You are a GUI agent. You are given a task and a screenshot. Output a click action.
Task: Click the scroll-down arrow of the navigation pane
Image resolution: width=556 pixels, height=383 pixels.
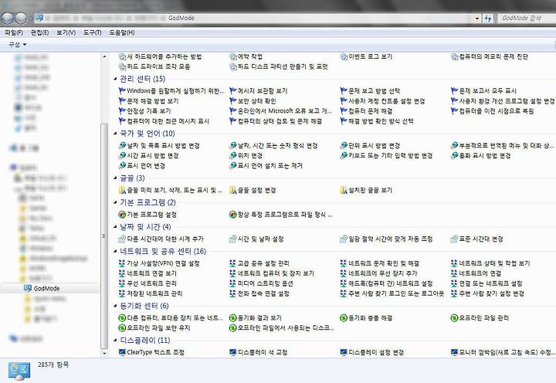click(x=104, y=353)
